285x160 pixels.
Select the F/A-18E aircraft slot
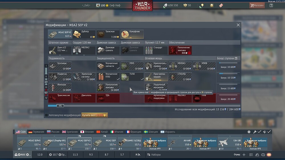pos(230,143)
